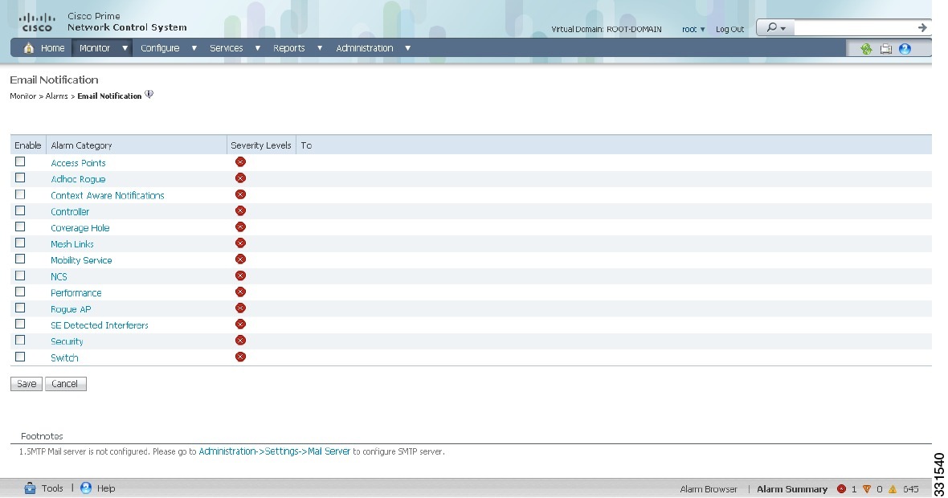The width and height of the screenshot is (948, 498).
Task: Open the Access Points alarm category link
Action: 78,163
